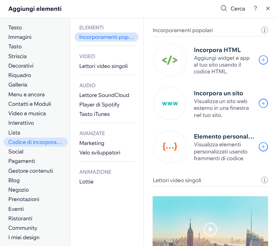Select Testo in the left category list

pos(15,28)
